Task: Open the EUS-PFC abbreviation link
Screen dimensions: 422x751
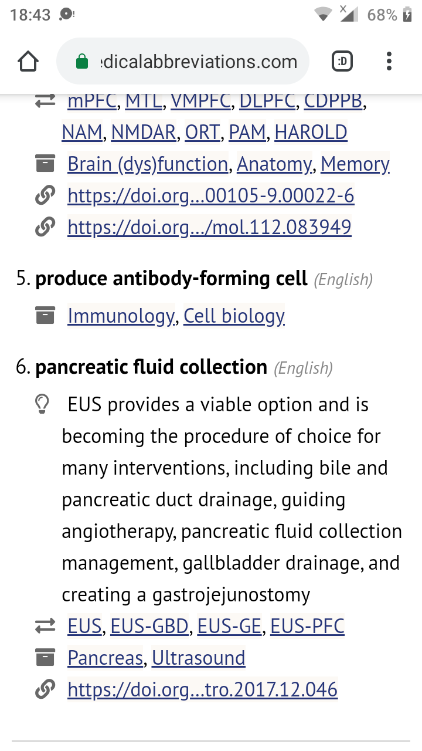Action: point(307,626)
